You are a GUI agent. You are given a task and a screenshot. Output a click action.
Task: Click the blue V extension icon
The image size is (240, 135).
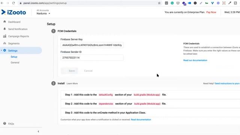coord(213,3)
